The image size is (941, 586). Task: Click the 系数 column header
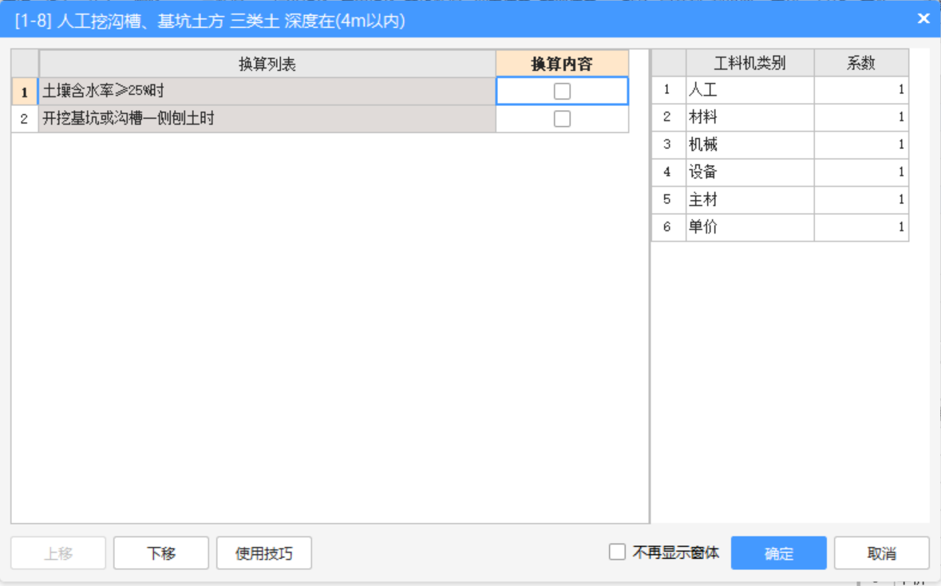tap(860, 64)
